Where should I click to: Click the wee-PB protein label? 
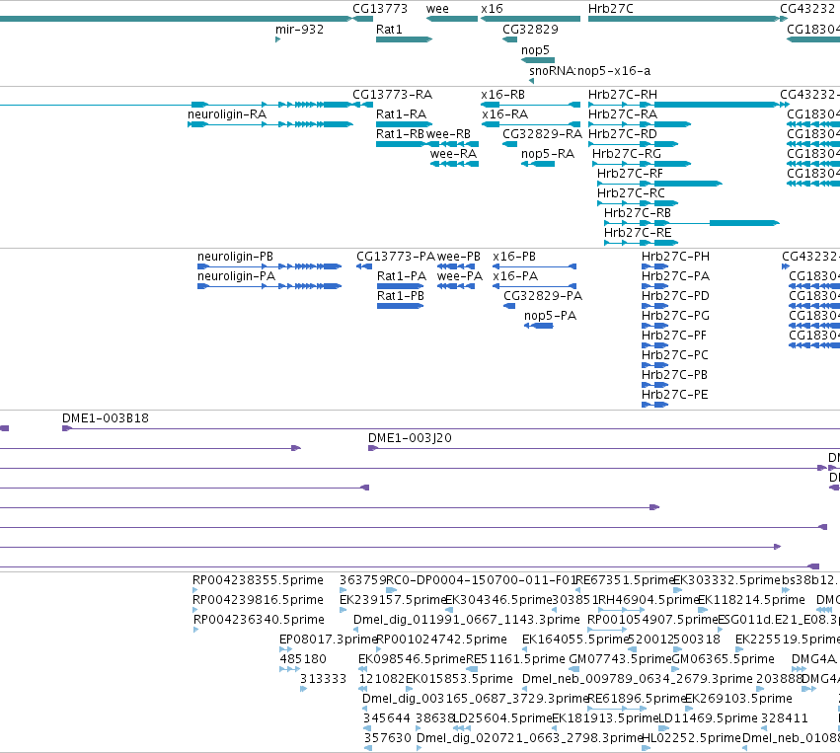point(459,257)
